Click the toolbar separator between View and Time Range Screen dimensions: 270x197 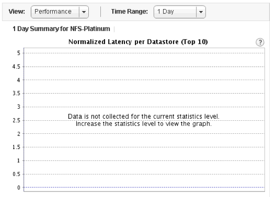[100, 12]
